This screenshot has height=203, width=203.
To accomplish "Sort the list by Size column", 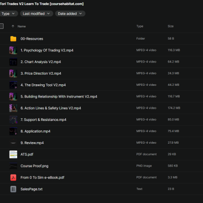I will click(171, 26).
